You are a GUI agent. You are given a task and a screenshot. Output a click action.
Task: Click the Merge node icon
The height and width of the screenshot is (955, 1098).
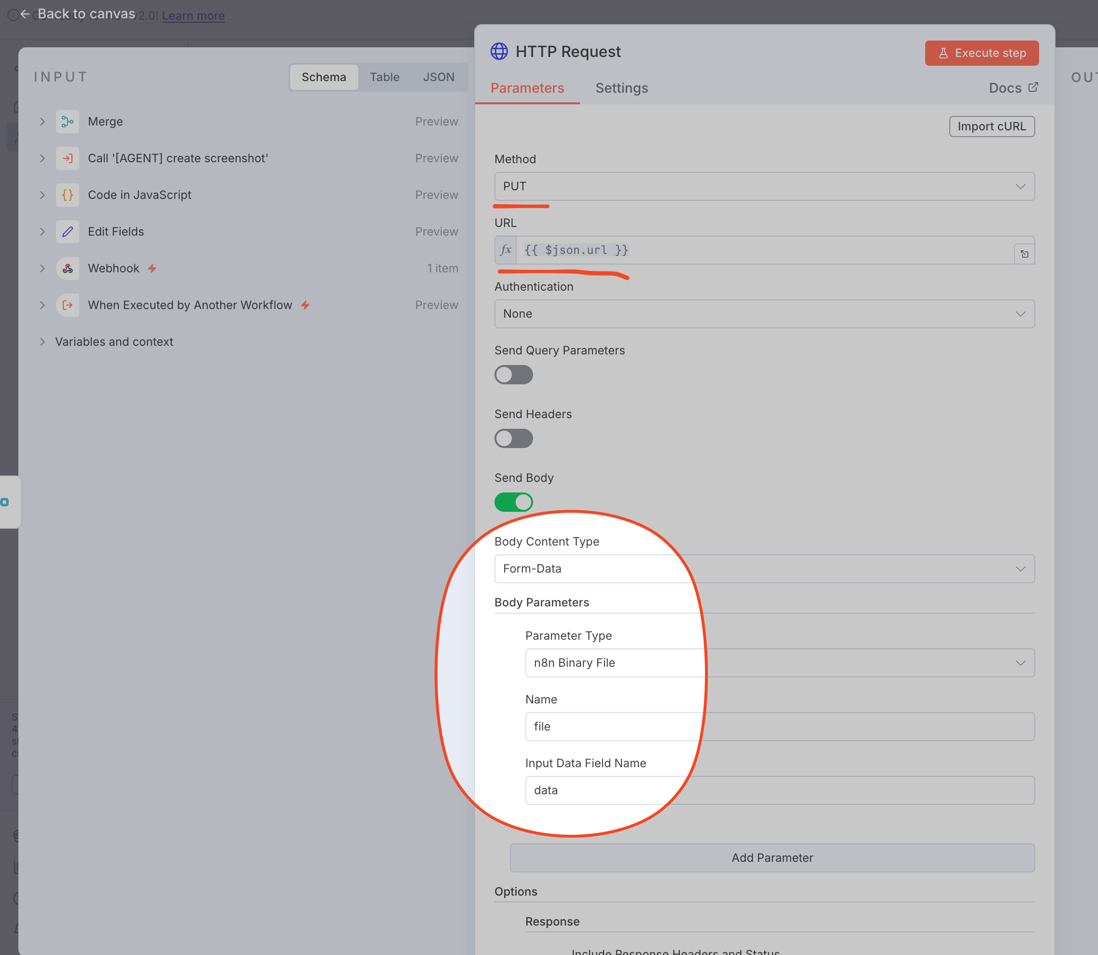[67, 122]
